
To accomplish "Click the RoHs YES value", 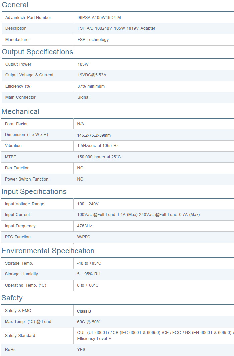I will (81, 350).
